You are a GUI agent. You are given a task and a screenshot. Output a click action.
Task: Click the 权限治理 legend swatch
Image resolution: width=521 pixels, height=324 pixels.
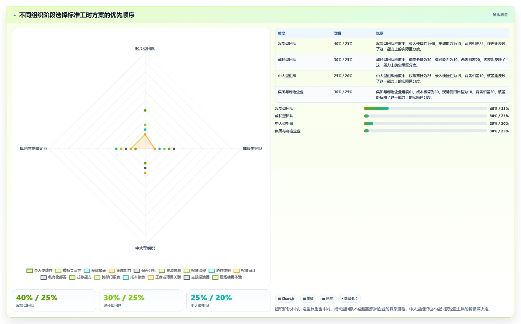pyautogui.click(x=187, y=271)
